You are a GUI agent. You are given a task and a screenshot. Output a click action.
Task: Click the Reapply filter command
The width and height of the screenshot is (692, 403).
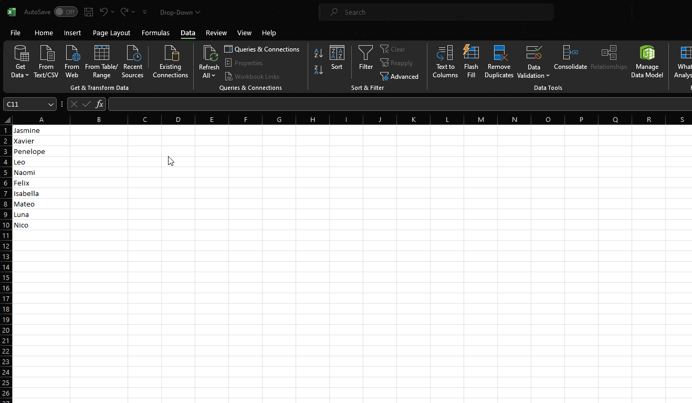(x=396, y=63)
